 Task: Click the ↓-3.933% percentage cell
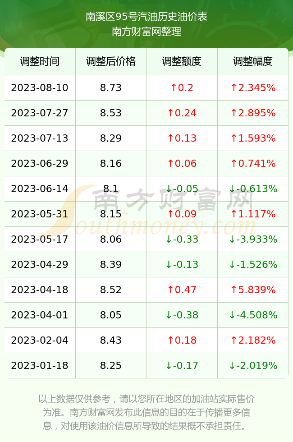pos(253,239)
